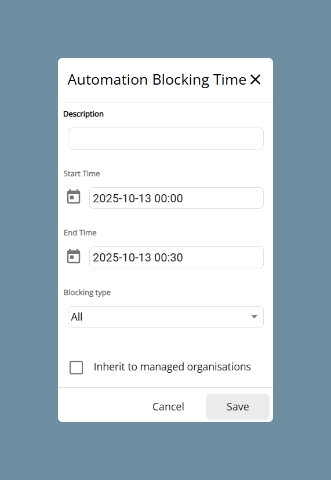Screen dimensions: 331x480
Task: Edit the End Time field 2025-10-13 00:30
Action: pos(176,257)
